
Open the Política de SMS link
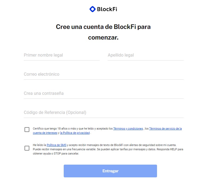(x=57, y=145)
